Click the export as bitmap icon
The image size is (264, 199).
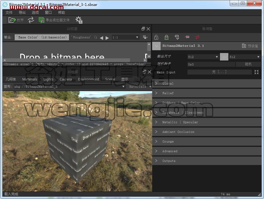pyautogui.click(x=42, y=20)
